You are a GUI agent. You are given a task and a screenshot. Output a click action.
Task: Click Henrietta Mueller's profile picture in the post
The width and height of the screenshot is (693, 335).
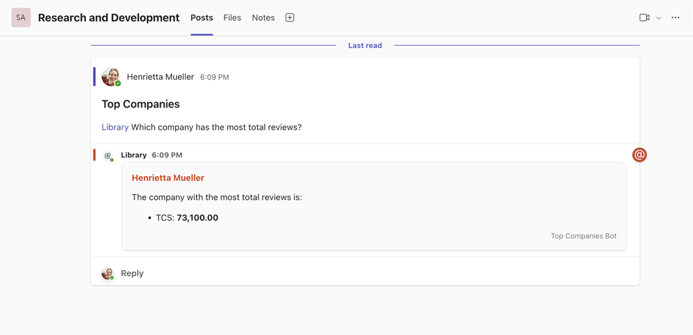tap(110, 77)
